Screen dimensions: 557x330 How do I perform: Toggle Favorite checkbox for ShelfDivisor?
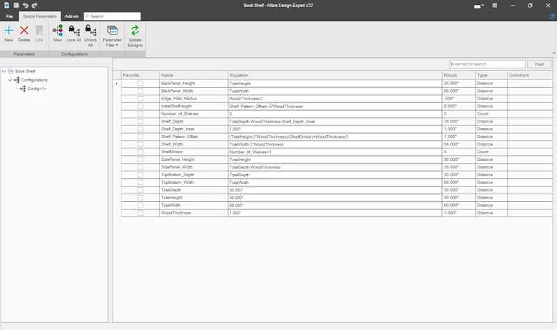point(141,152)
